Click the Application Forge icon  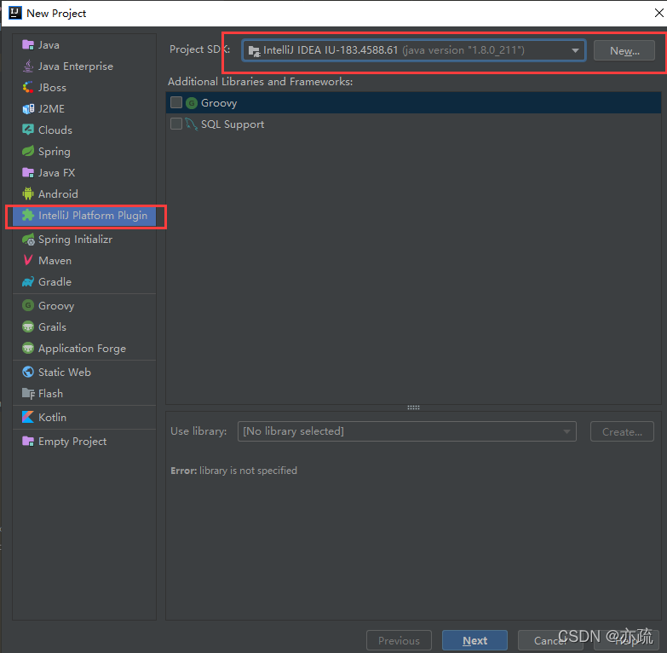tap(28, 348)
